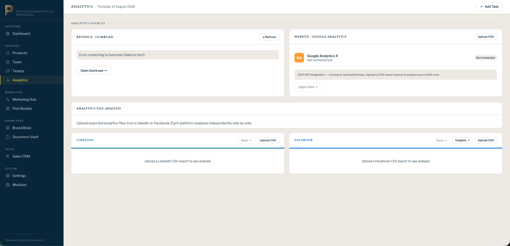The image size is (510, 246).
Task: Click the 'Google Analytics 4' title text
Action: (x=322, y=56)
